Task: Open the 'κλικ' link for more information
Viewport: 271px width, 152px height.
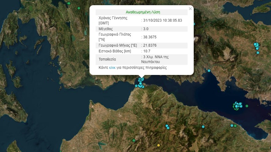Action: [x=112, y=68]
